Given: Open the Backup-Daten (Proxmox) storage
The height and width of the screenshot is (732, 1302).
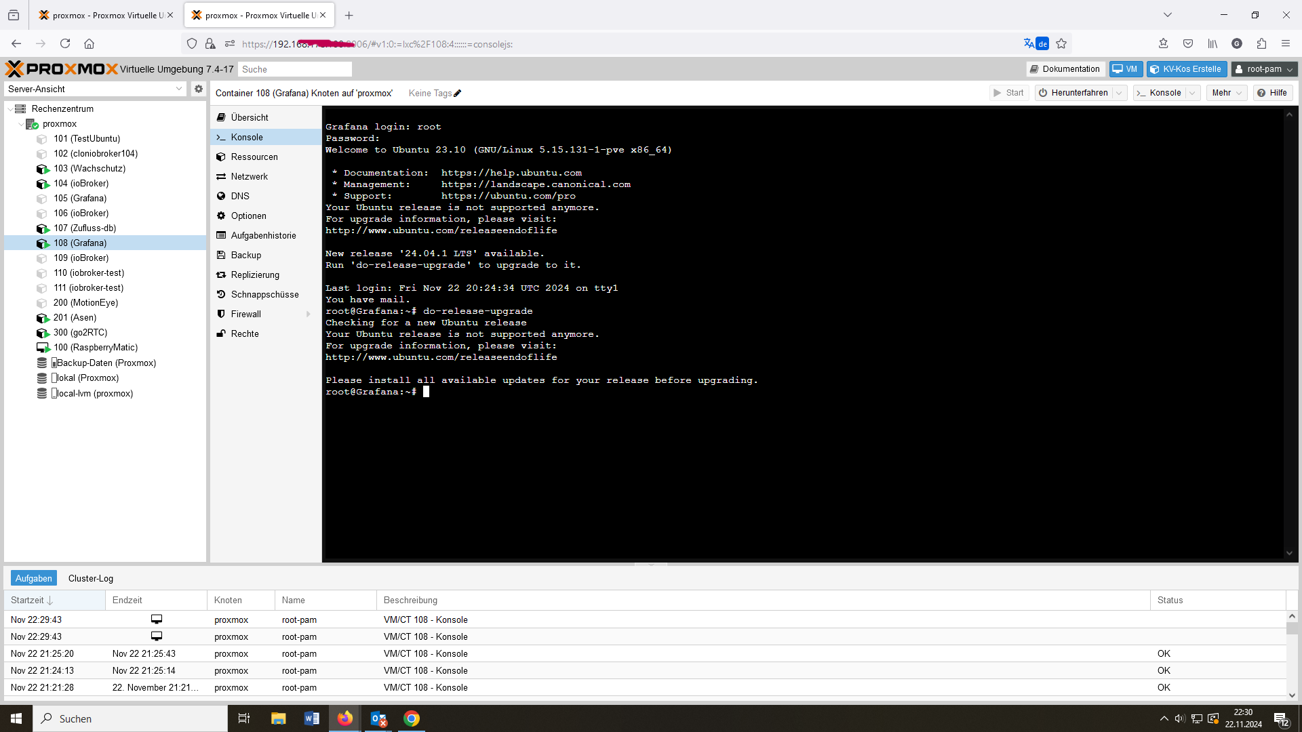Looking at the screenshot, I should click(106, 363).
